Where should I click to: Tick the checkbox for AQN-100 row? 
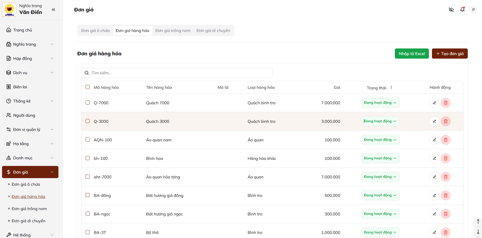[88, 140]
